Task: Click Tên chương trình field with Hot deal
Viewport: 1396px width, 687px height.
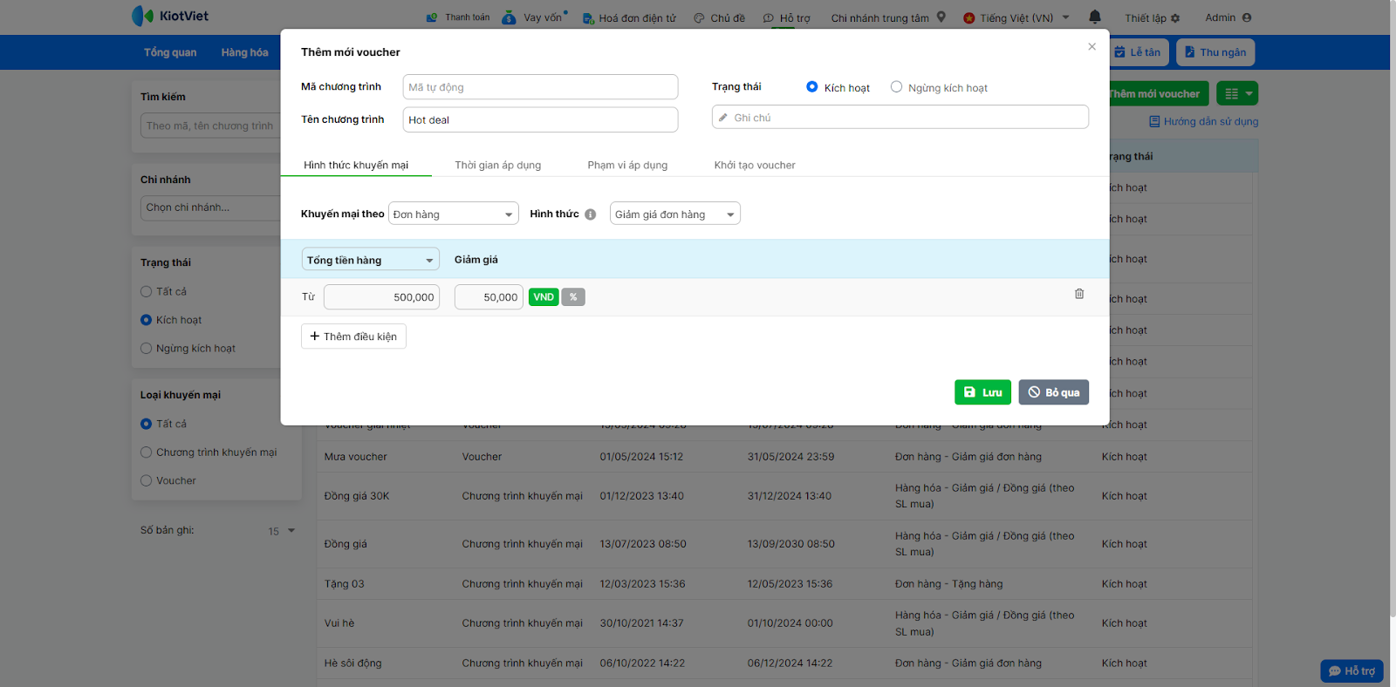Action: click(540, 119)
